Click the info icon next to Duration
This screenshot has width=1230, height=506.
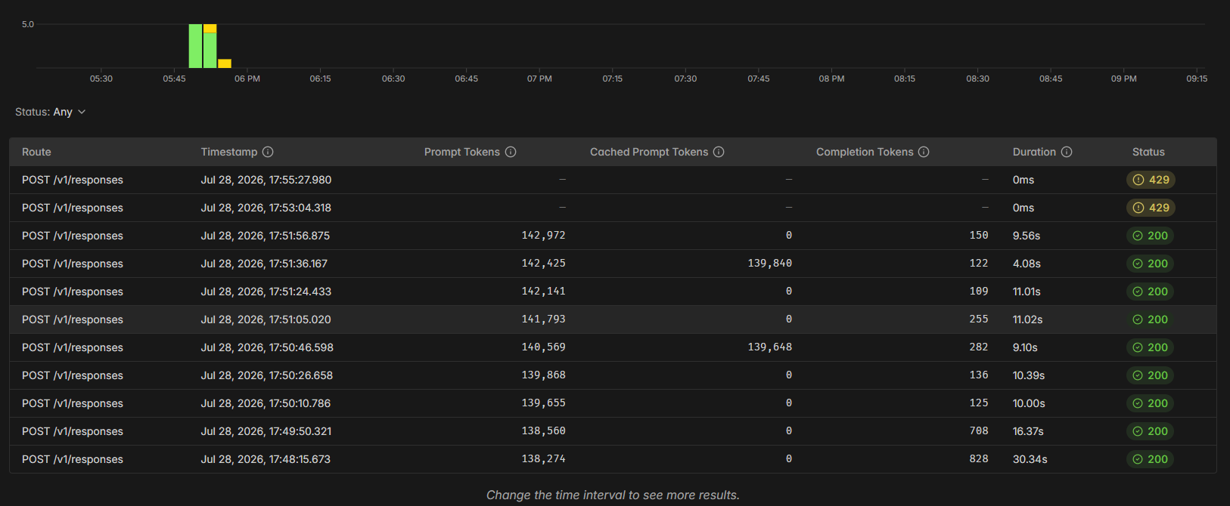tap(1067, 152)
